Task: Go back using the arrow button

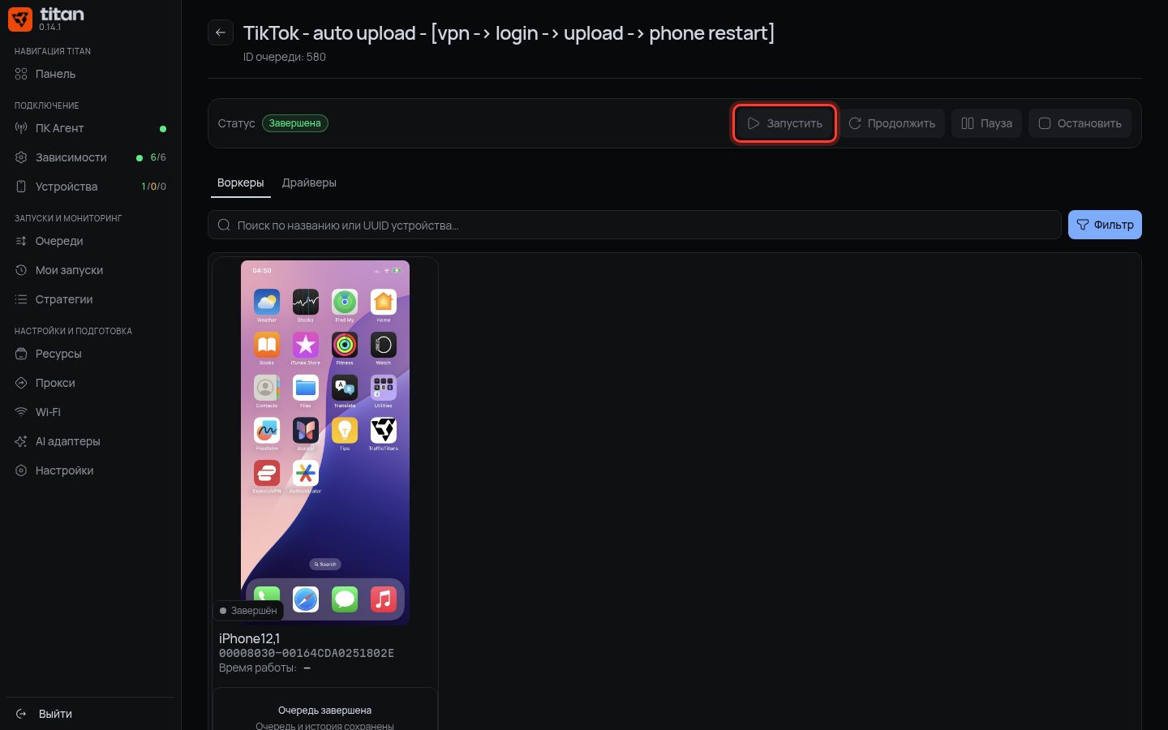Action: click(221, 32)
